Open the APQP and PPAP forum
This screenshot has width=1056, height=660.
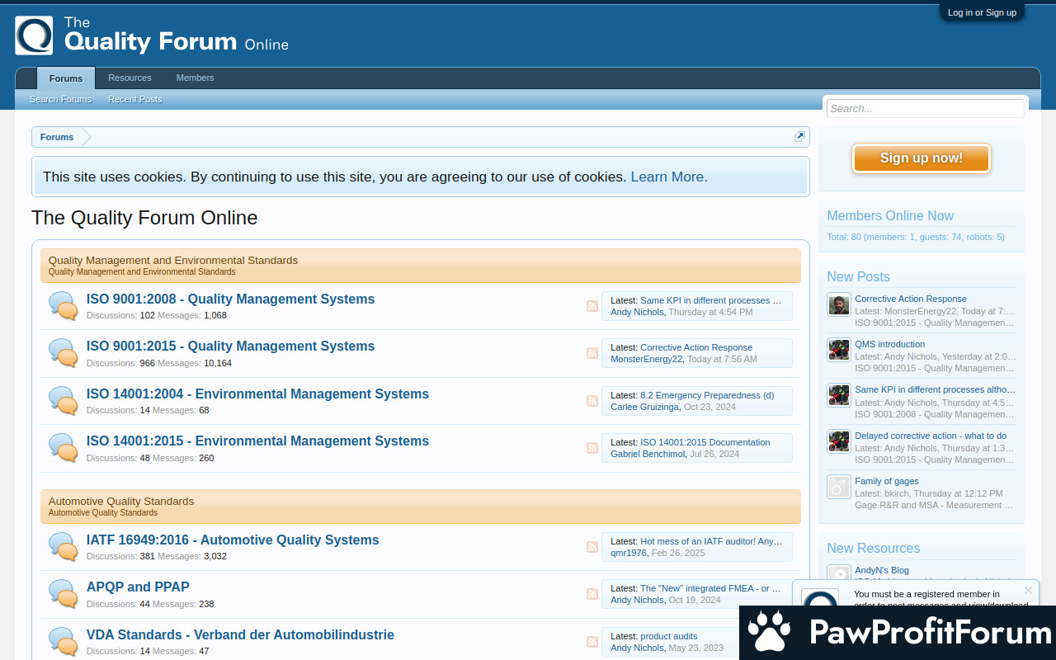(x=138, y=587)
